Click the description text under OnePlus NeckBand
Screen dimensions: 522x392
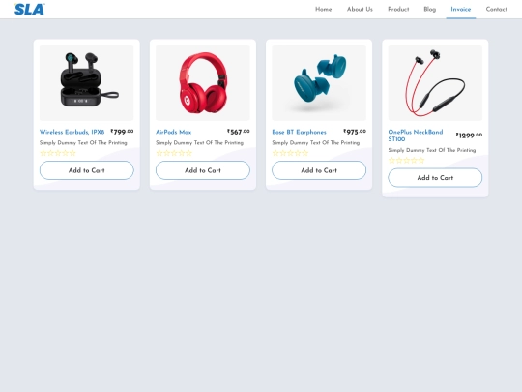(x=432, y=150)
